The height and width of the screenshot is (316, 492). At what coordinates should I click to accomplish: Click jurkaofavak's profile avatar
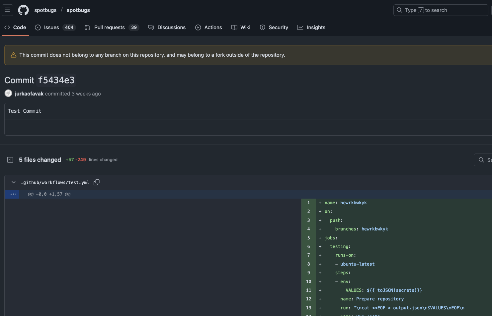pos(8,93)
